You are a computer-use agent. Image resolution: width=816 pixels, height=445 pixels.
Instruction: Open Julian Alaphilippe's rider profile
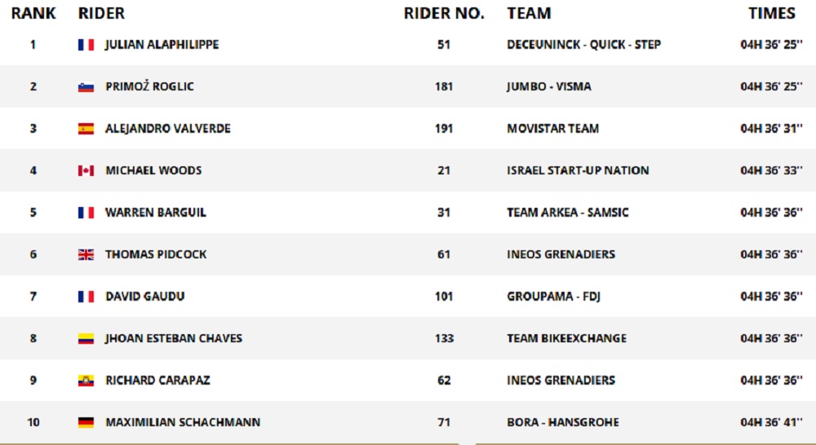162,45
